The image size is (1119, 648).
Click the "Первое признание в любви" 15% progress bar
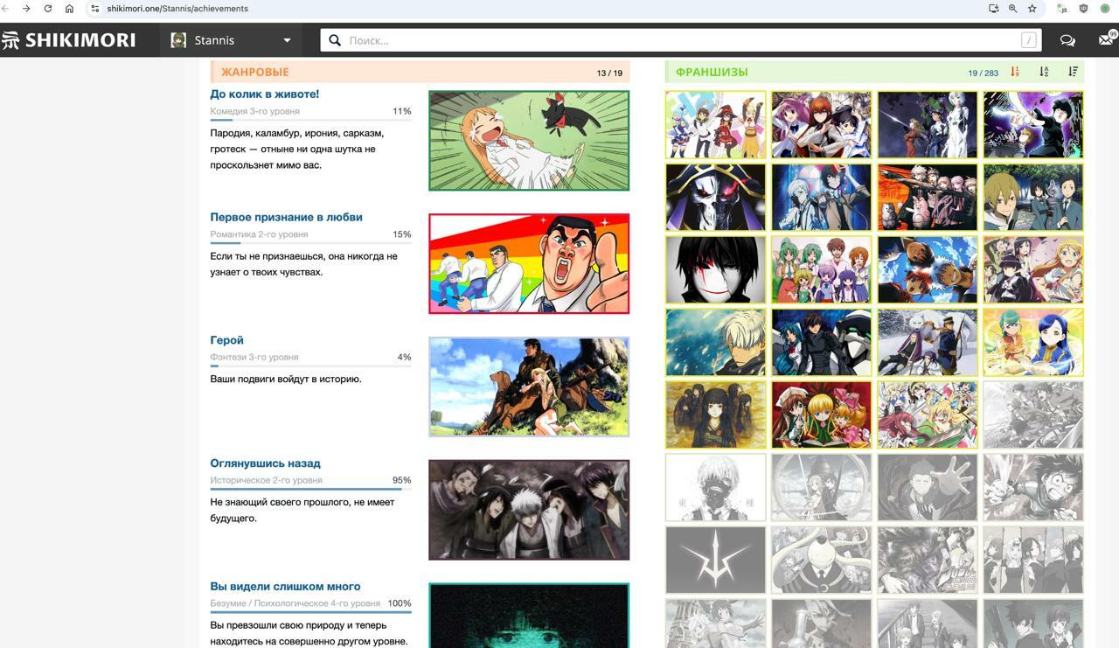tap(310, 243)
